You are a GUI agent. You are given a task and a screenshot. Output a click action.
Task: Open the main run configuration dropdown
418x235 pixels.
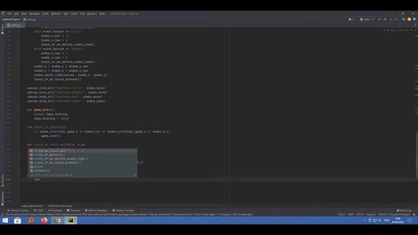367,19
